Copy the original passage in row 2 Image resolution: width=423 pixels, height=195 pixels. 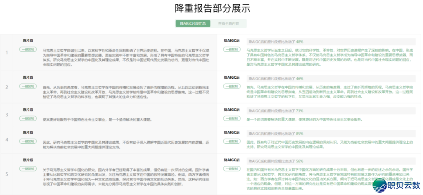[27, 86]
